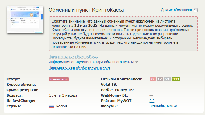Click the heading Обменный пункт КриптоКасса

tap(86, 10)
